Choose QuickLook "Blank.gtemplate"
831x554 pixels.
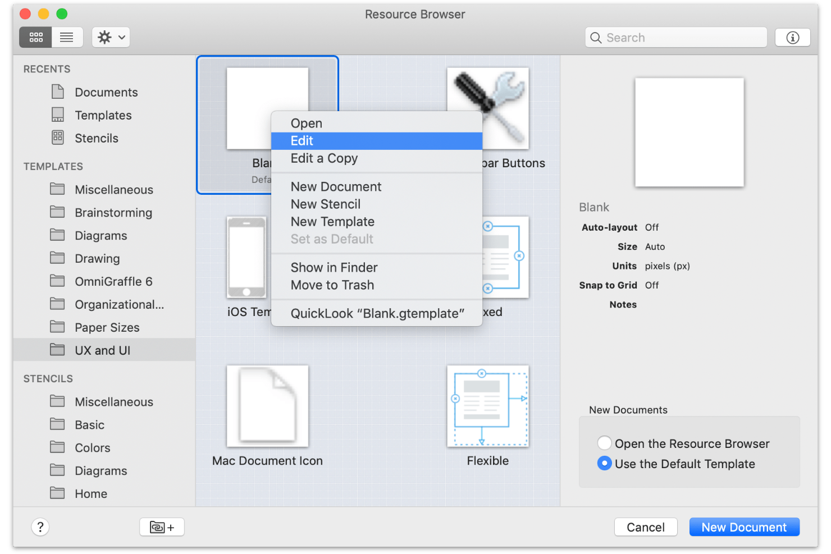[x=377, y=314]
